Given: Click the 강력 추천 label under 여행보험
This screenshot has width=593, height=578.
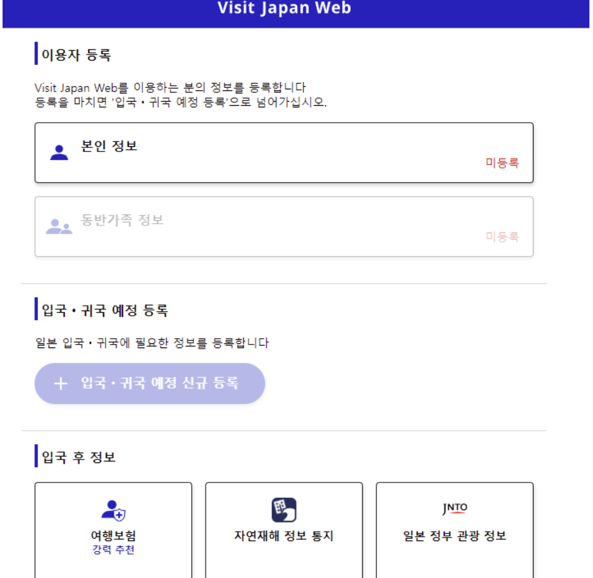Looking at the screenshot, I should (x=113, y=549).
